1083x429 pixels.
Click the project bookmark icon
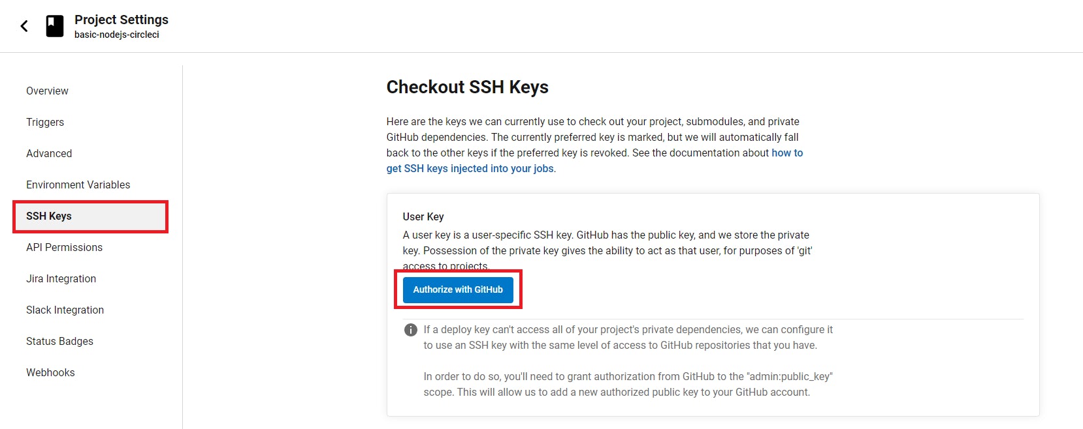[x=55, y=26]
